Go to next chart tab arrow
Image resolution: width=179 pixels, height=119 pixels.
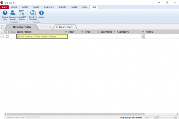click(x=47, y=27)
